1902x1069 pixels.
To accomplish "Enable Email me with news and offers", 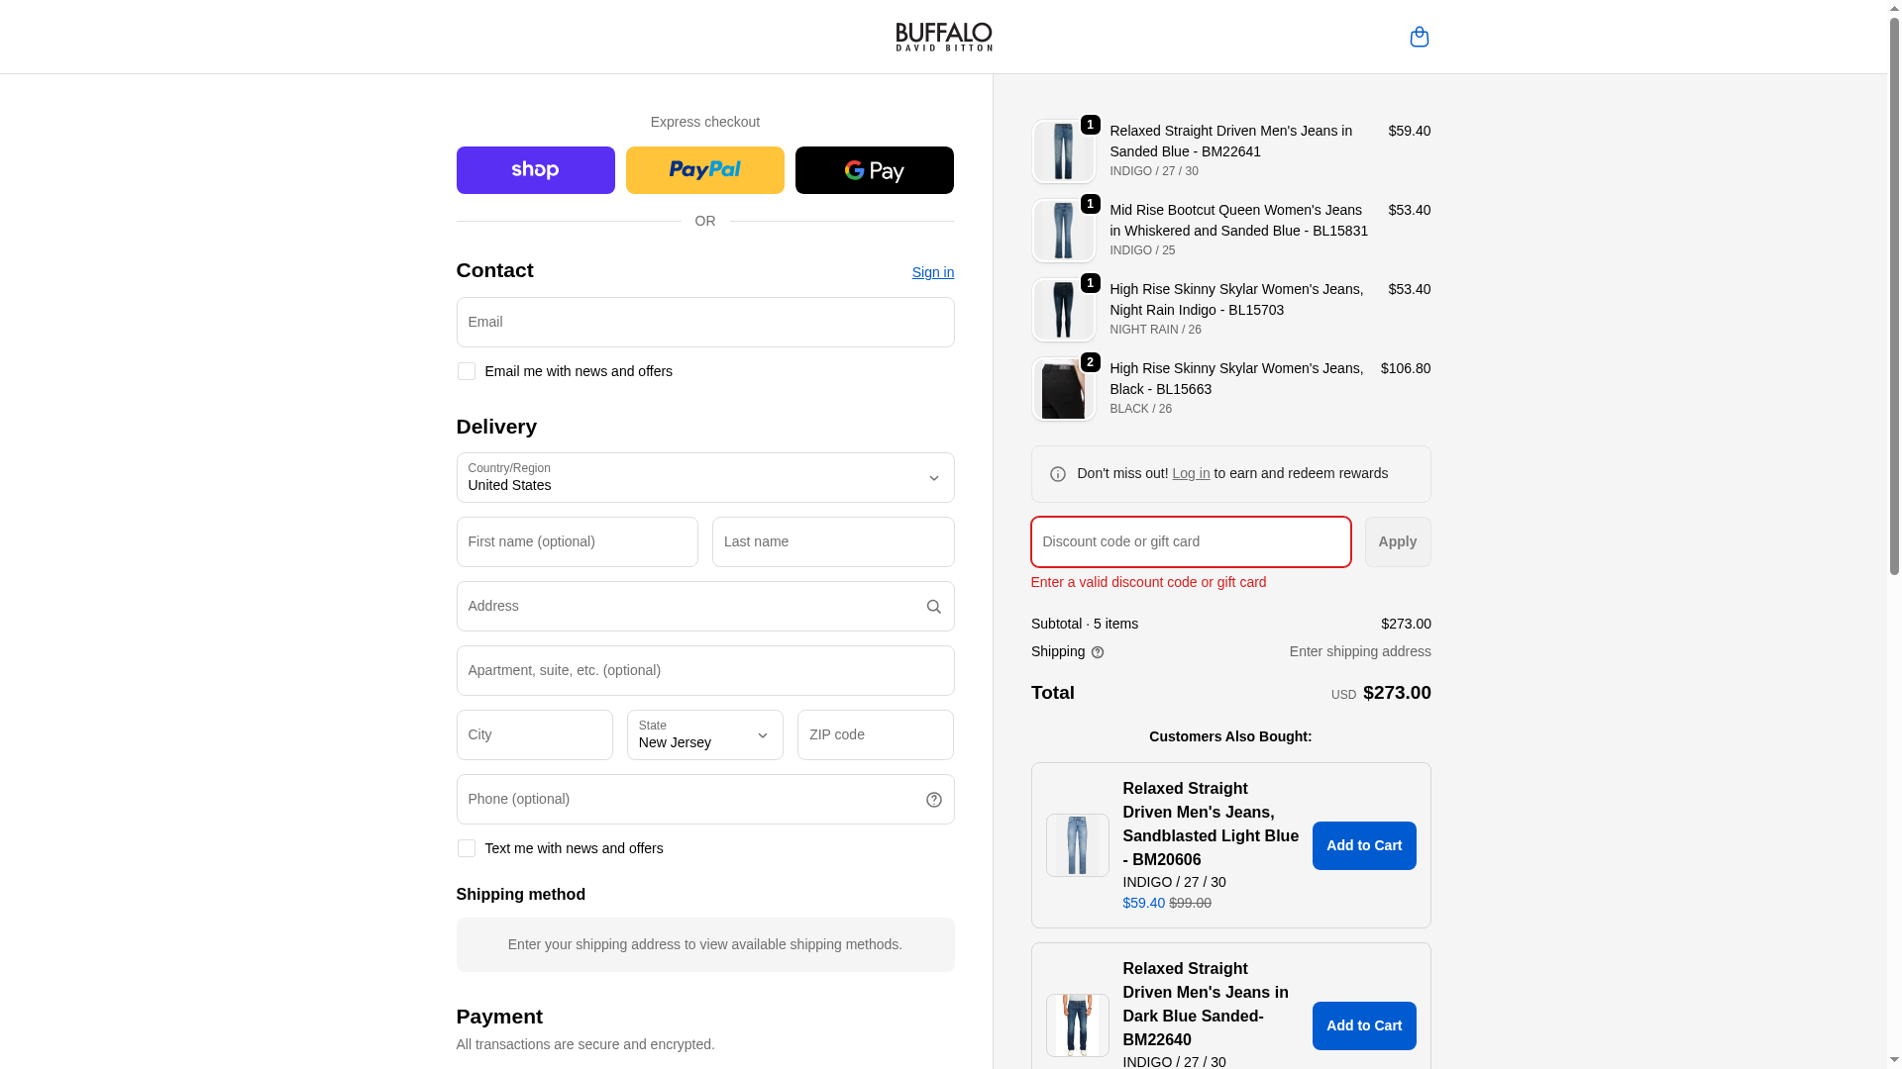I will click(466, 371).
